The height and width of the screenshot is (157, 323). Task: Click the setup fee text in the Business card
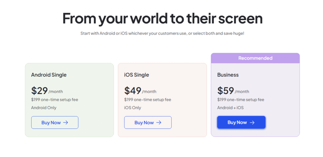coord(241,100)
